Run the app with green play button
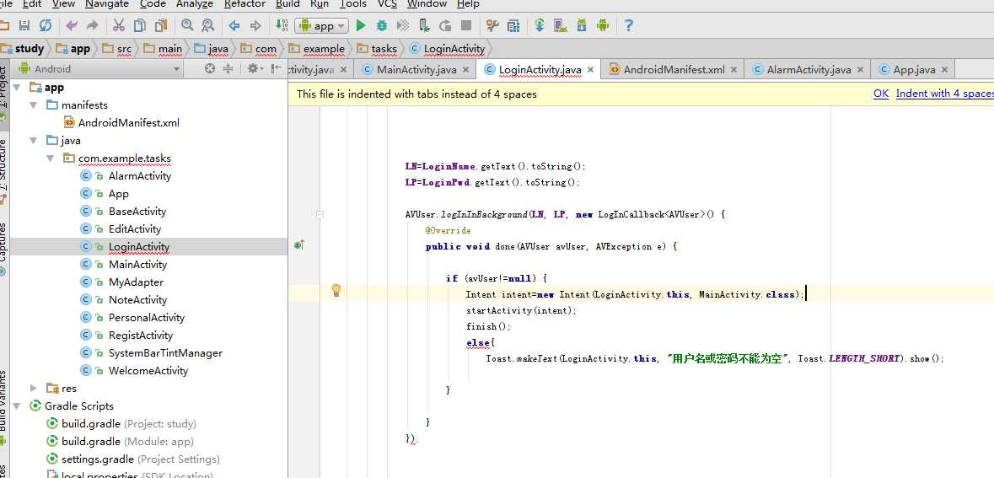This screenshot has width=994, height=478. 361,25
